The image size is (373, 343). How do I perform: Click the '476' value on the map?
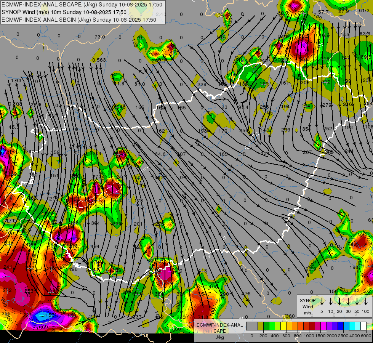[x=246, y=294]
